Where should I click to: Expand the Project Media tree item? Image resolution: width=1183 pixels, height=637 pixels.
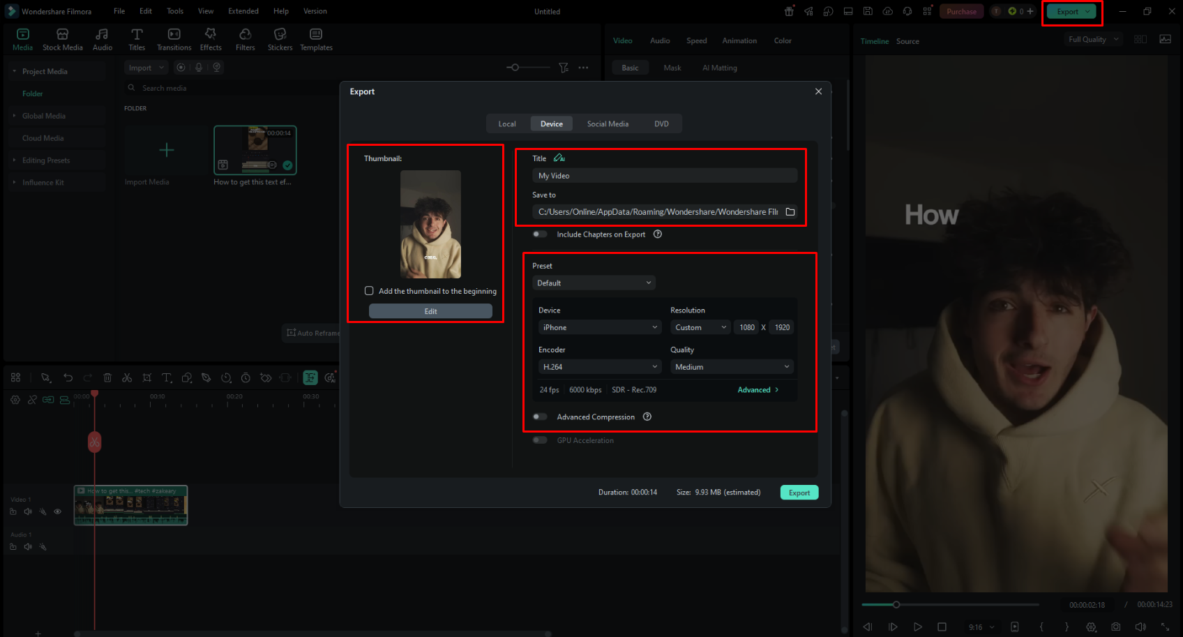[x=14, y=71]
